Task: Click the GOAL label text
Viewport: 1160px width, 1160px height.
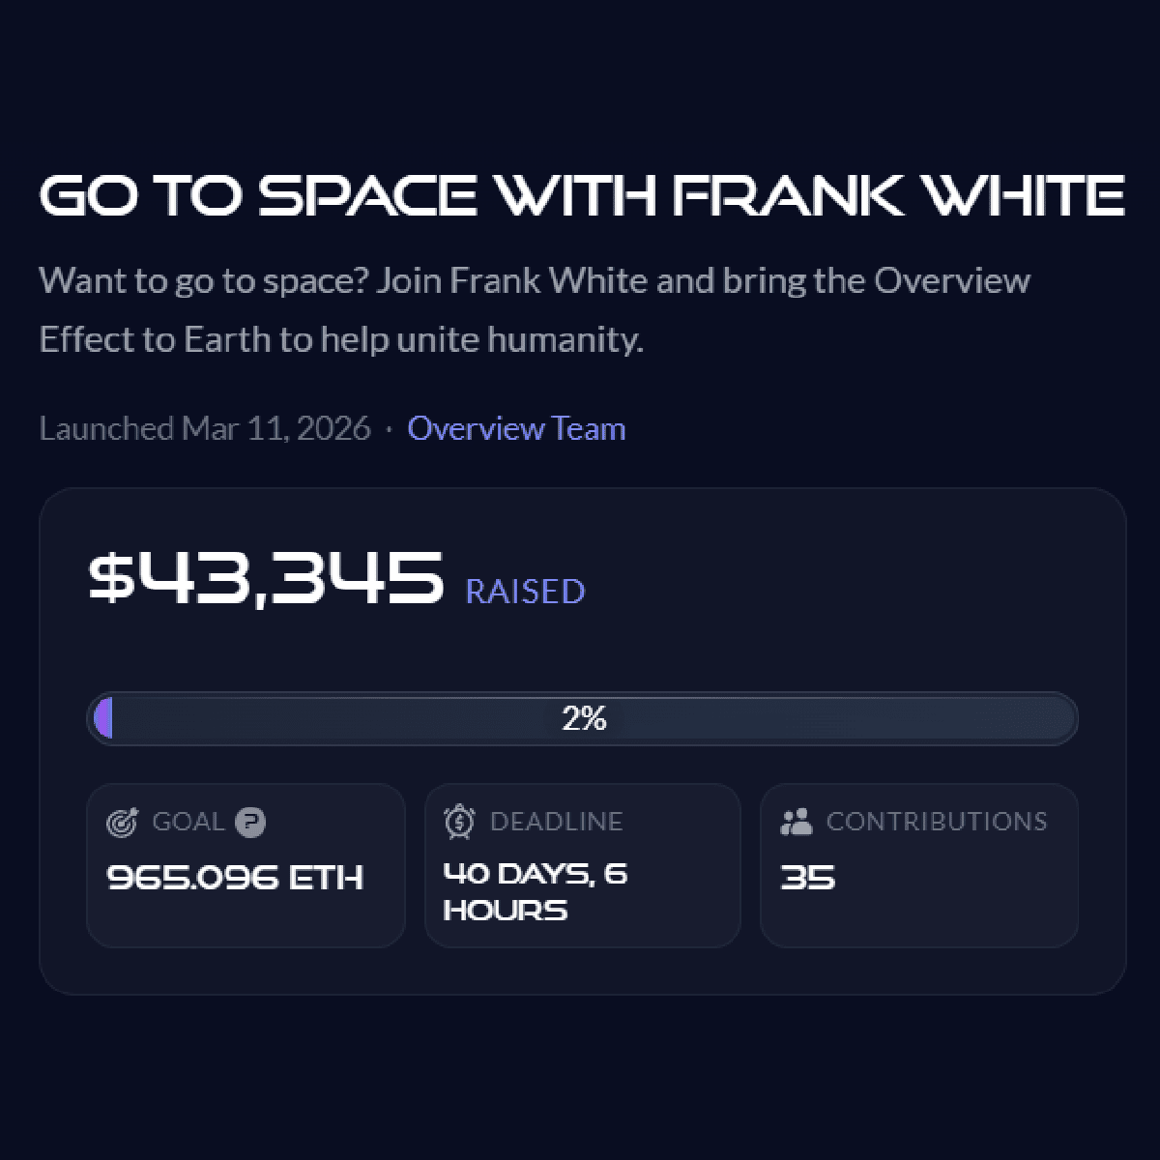Action: [188, 822]
